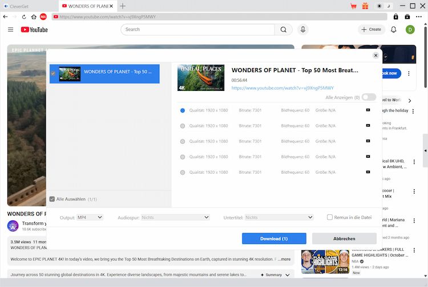Open the shopping cart icon

coord(365,6)
